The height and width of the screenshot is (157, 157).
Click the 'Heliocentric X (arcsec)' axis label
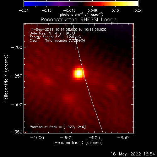(78, 143)
